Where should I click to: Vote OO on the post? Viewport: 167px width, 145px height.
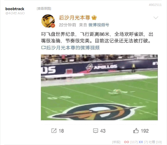click(x=126, y=142)
